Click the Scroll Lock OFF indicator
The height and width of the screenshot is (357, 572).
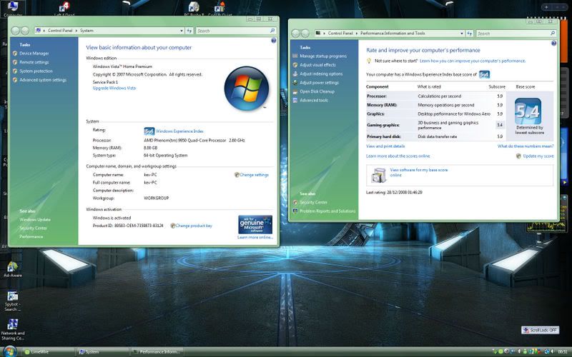(x=540, y=330)
